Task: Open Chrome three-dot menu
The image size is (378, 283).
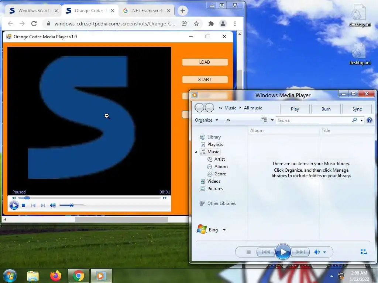Action: point(235,24)
